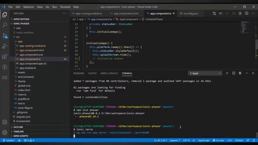Image resolution: width=258 pixels, height=145 pixels.
Task: Click the Spaces: 2 indentation setting
Action: coord(175,141)
